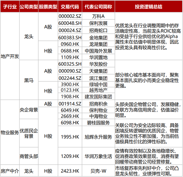Select the company cell 华润置地
The width and height of the screenshot is (183, 177).
click(98, 57)
